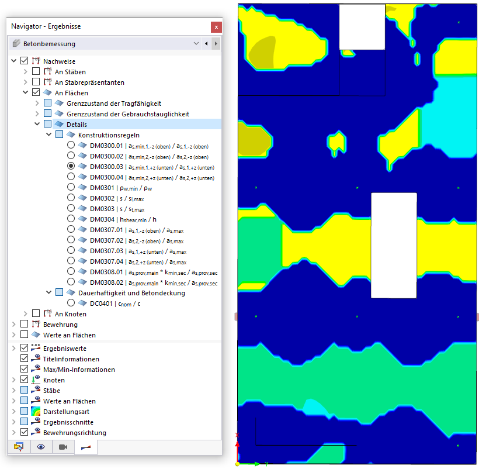Click the eye icon in the bottom tab bar

point(40,447)
